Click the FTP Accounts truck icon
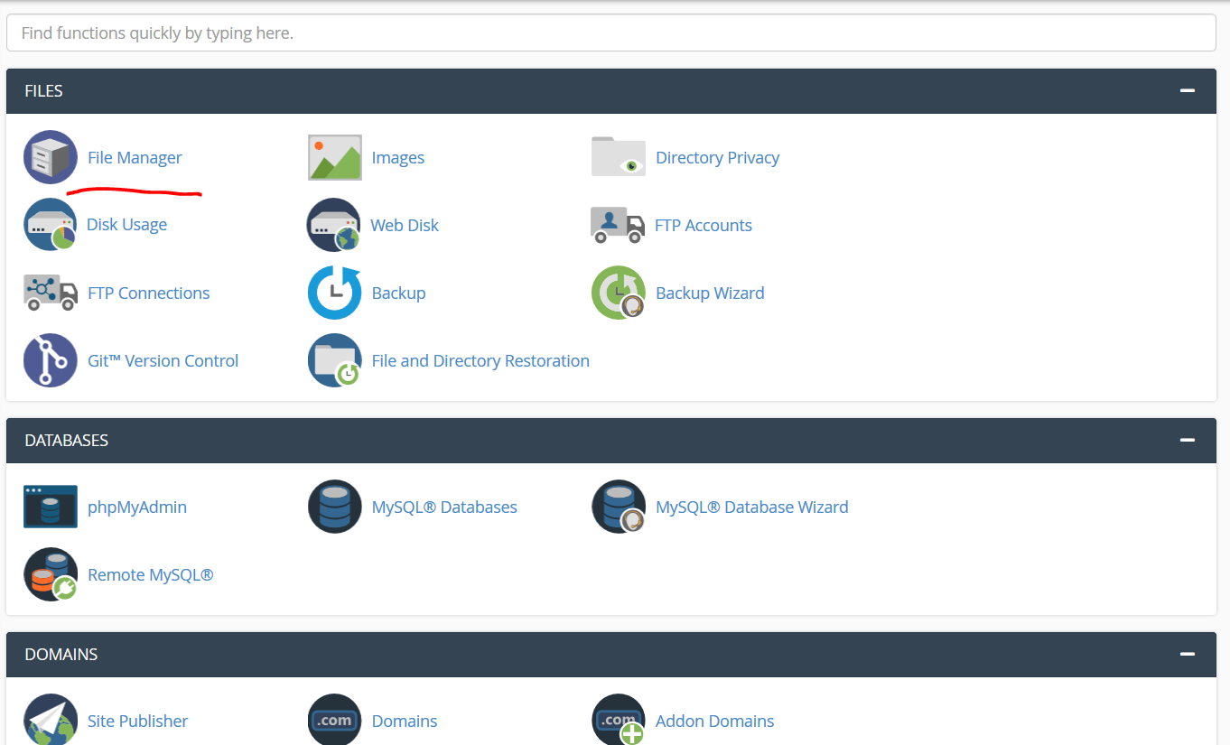The height and width of the screenshot is (745, 1230). [618, 225]
